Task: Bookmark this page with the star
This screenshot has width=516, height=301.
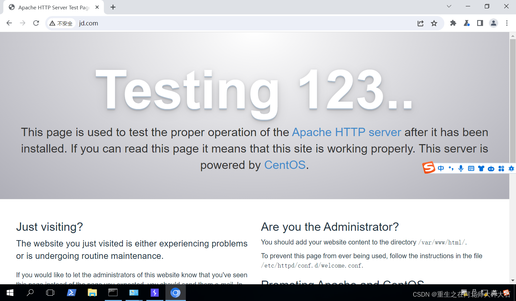Action: pyautogui.click(x=434, y=23)
